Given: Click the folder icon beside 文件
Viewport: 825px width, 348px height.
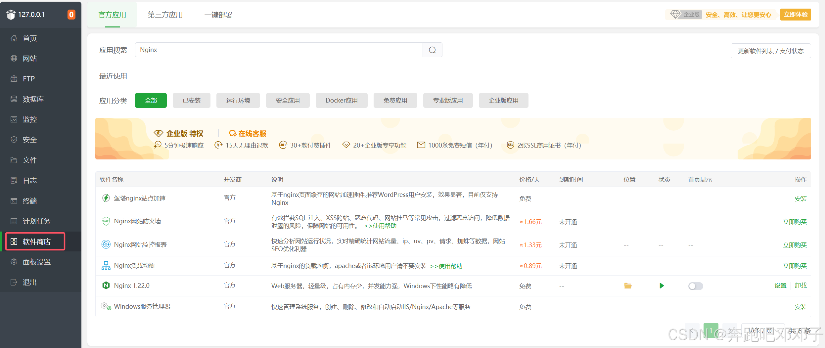Looking at the screenshot, I should pos(14,160).
